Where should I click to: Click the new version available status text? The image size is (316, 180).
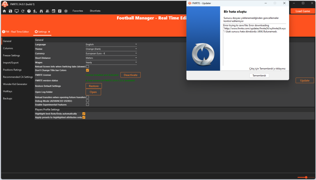[110, 81]
